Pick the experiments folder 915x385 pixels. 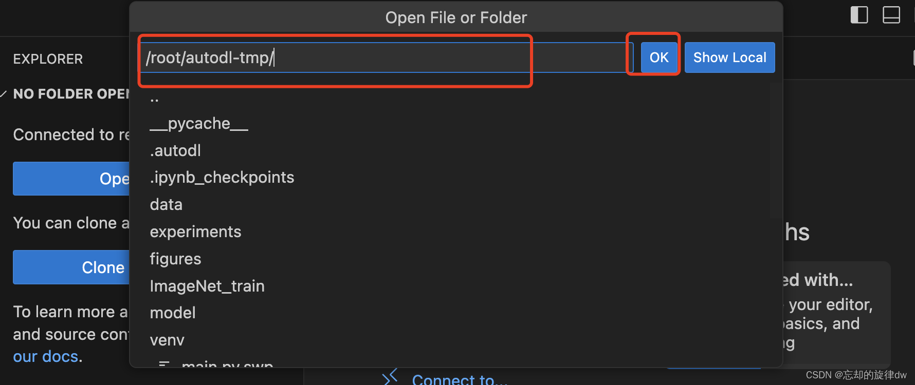click(195, 232)
